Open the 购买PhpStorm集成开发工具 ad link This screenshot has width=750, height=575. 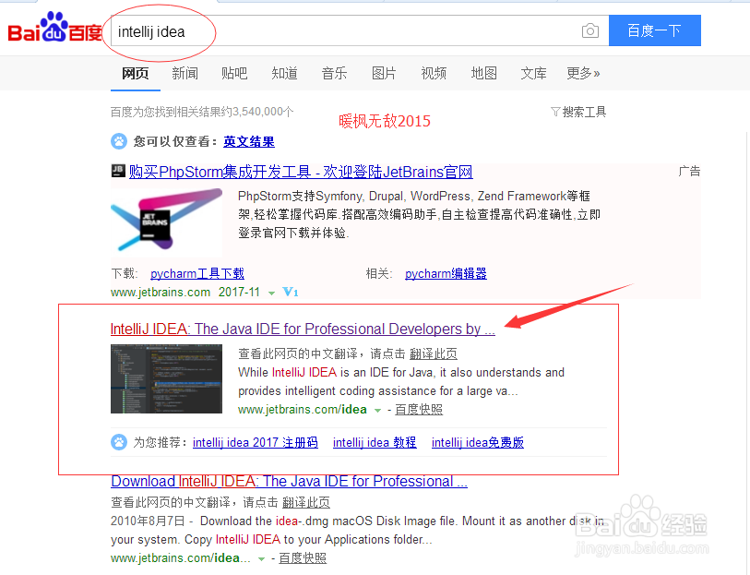click(x=301, y=172)
